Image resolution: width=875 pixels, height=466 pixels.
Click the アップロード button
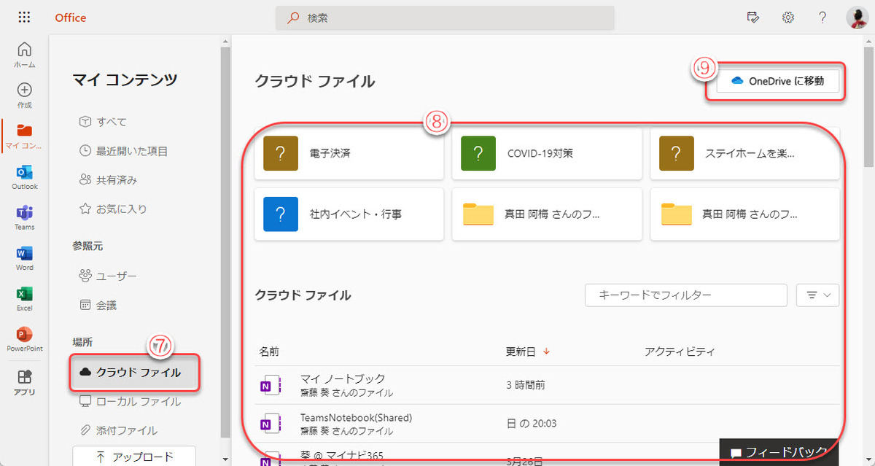click(134, 457)
